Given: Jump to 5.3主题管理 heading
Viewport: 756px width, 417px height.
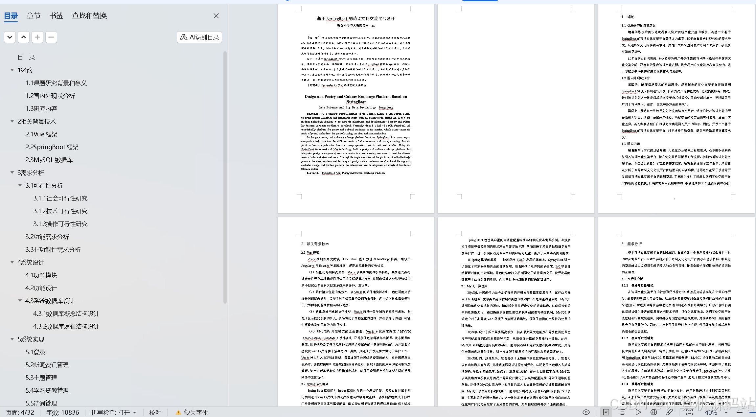Looking at the screenshot, I should (41, 378).
